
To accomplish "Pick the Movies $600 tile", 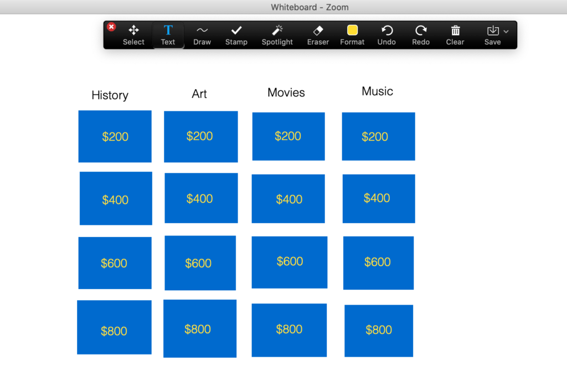I will [x=289, y=262].
